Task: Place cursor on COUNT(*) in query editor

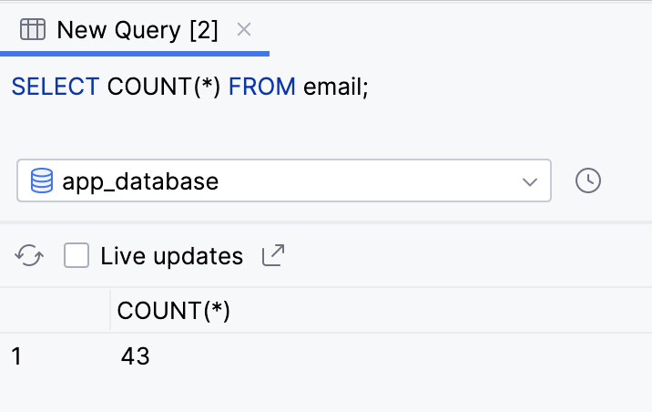Action: 164,87
